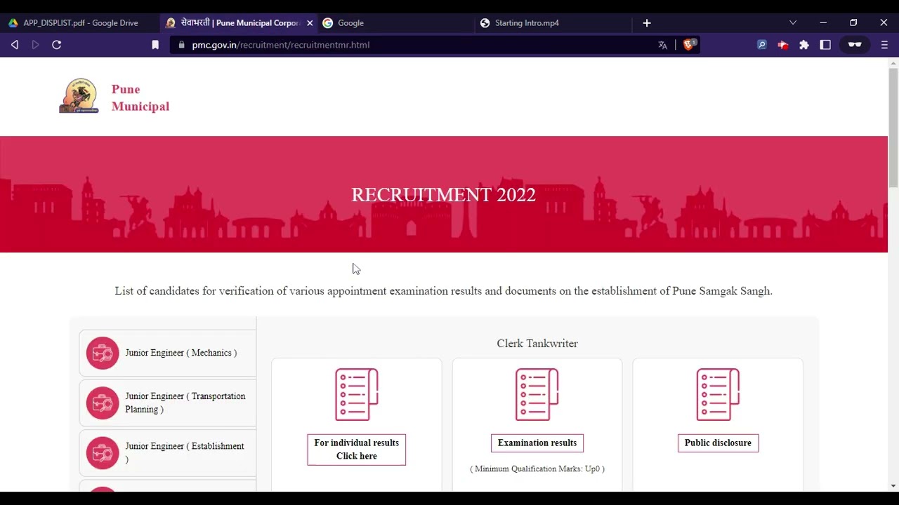Click the browser back arrow

tap(15, 45)
